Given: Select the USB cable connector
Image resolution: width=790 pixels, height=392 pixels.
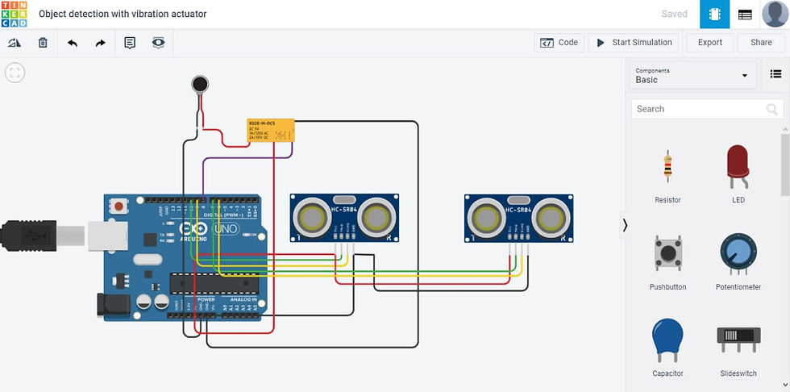Looking at the screenshot, I should pyautogui.click(x=43, y=236).
